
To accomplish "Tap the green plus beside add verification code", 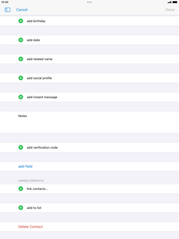I will point(21,148).
